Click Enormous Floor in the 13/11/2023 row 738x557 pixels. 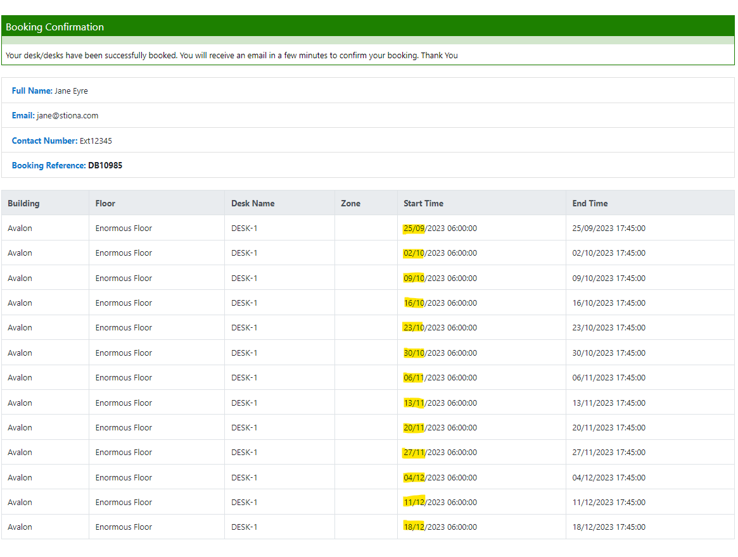(x=124, y=403)
